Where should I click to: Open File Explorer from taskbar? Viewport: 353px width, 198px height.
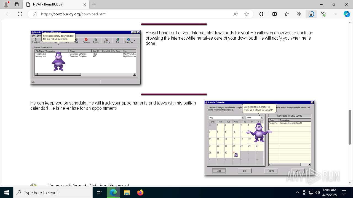click(127, 193)
